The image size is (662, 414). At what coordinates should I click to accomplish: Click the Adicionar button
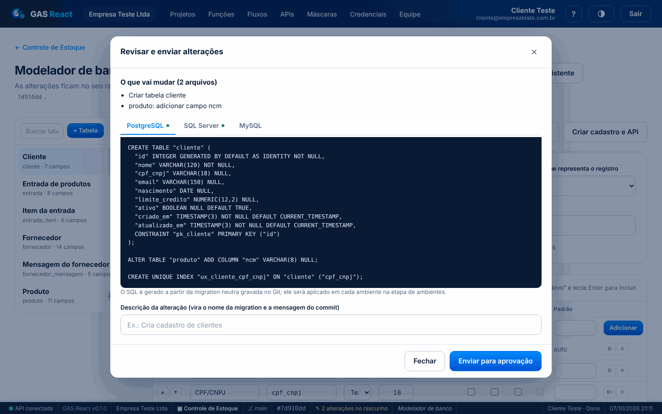click(623, 328)
